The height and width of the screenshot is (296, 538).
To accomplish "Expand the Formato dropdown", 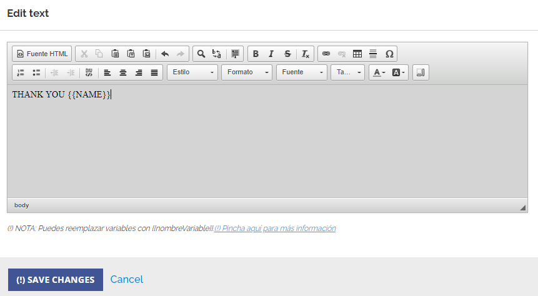I will pos(247,72).
